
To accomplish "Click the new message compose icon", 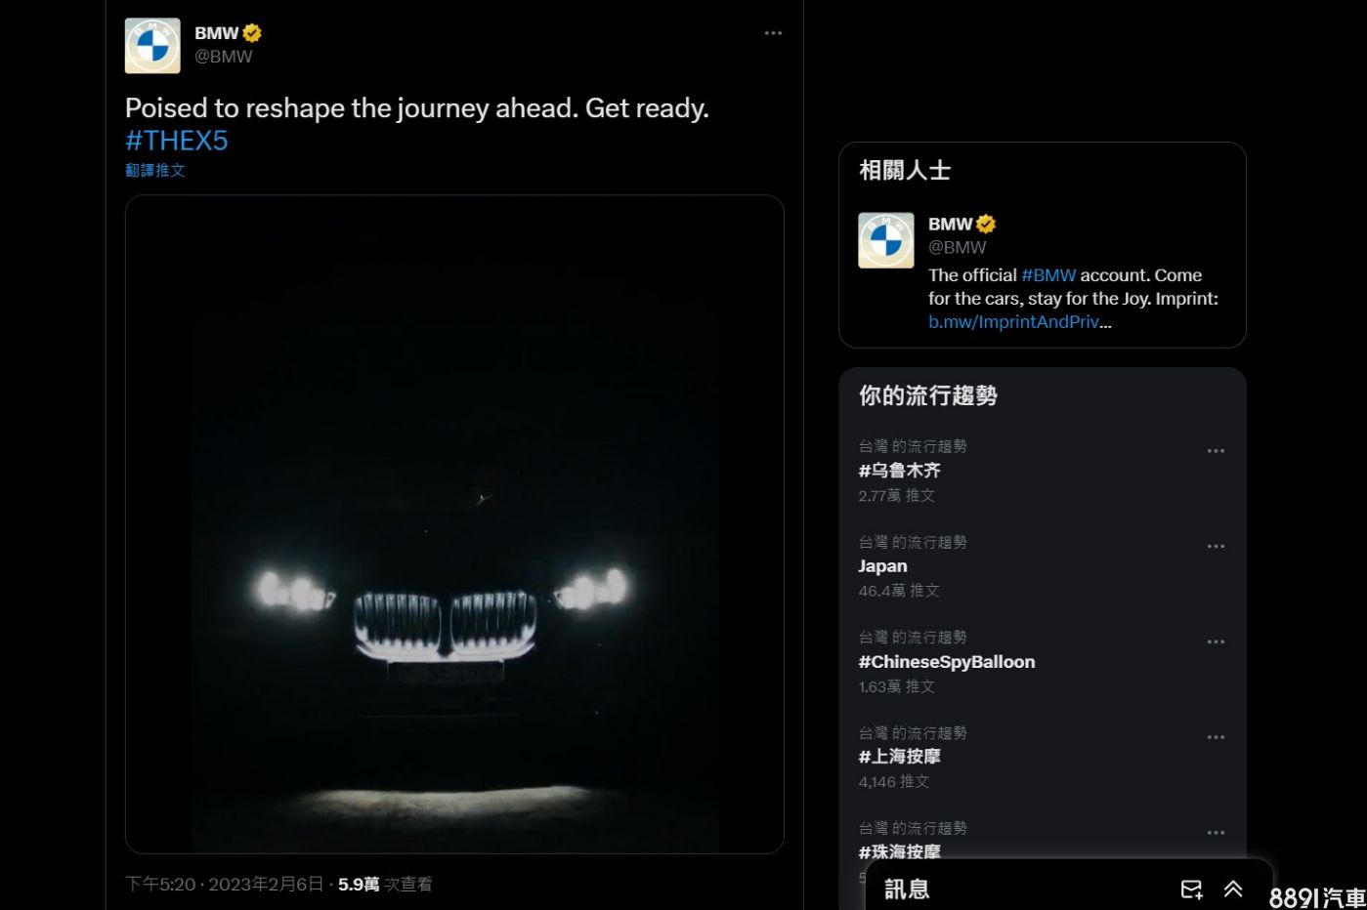I will (x=1191, y=889).
